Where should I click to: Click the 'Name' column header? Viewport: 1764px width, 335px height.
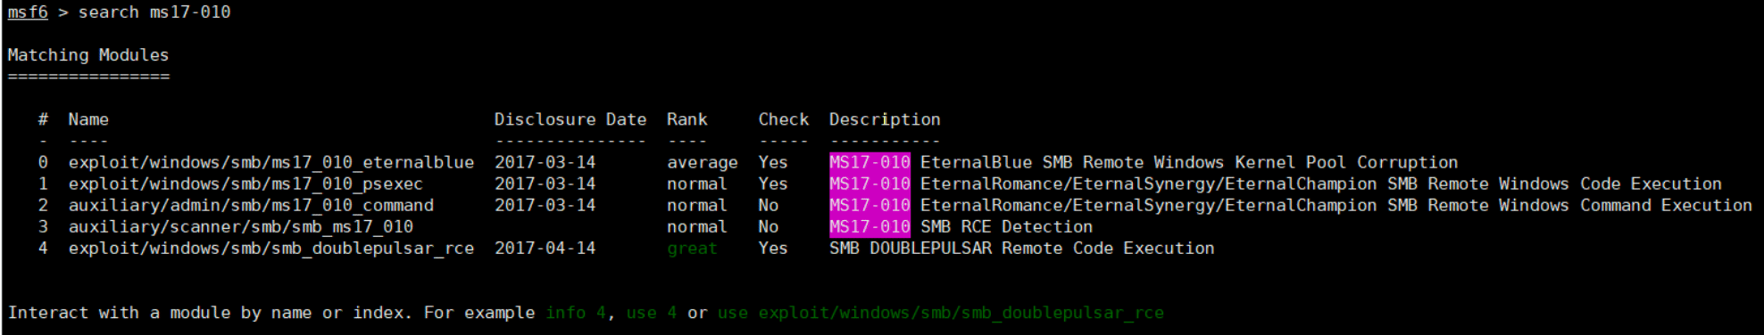[x=88, y=119]
